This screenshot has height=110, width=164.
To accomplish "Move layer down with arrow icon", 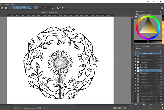I will (144, 104).
